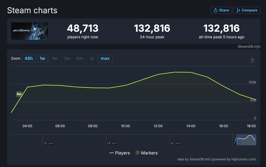Viewport: 266px width, 167px height.
Task: Click the share arrow icon
Action: 215,10
